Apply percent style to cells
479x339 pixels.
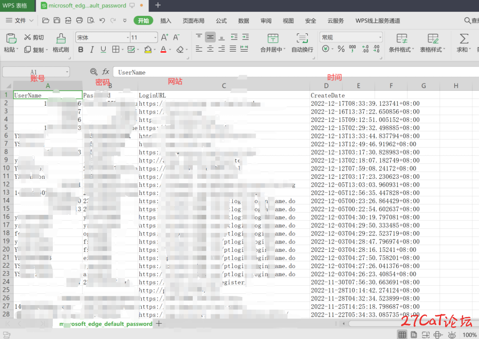click(341, 49)
